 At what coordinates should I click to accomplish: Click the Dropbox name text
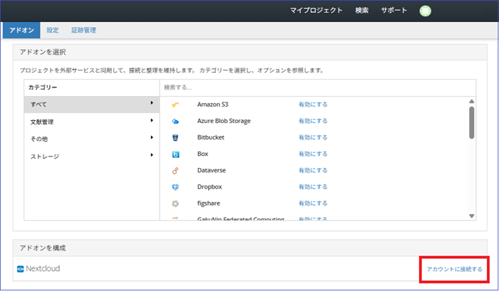(210, 187)
